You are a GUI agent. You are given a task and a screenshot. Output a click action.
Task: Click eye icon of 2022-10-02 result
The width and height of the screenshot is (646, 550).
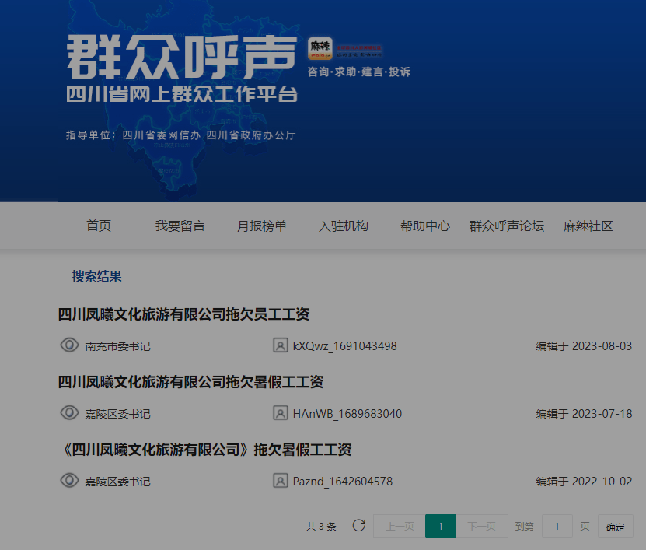coord(69,481)
